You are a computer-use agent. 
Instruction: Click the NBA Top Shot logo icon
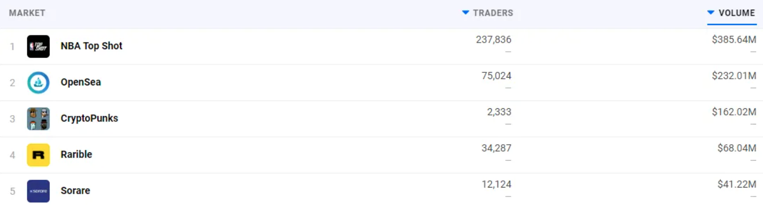coord(38,46)
